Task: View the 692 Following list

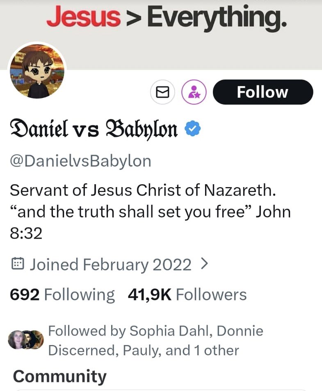Action: 62,295
